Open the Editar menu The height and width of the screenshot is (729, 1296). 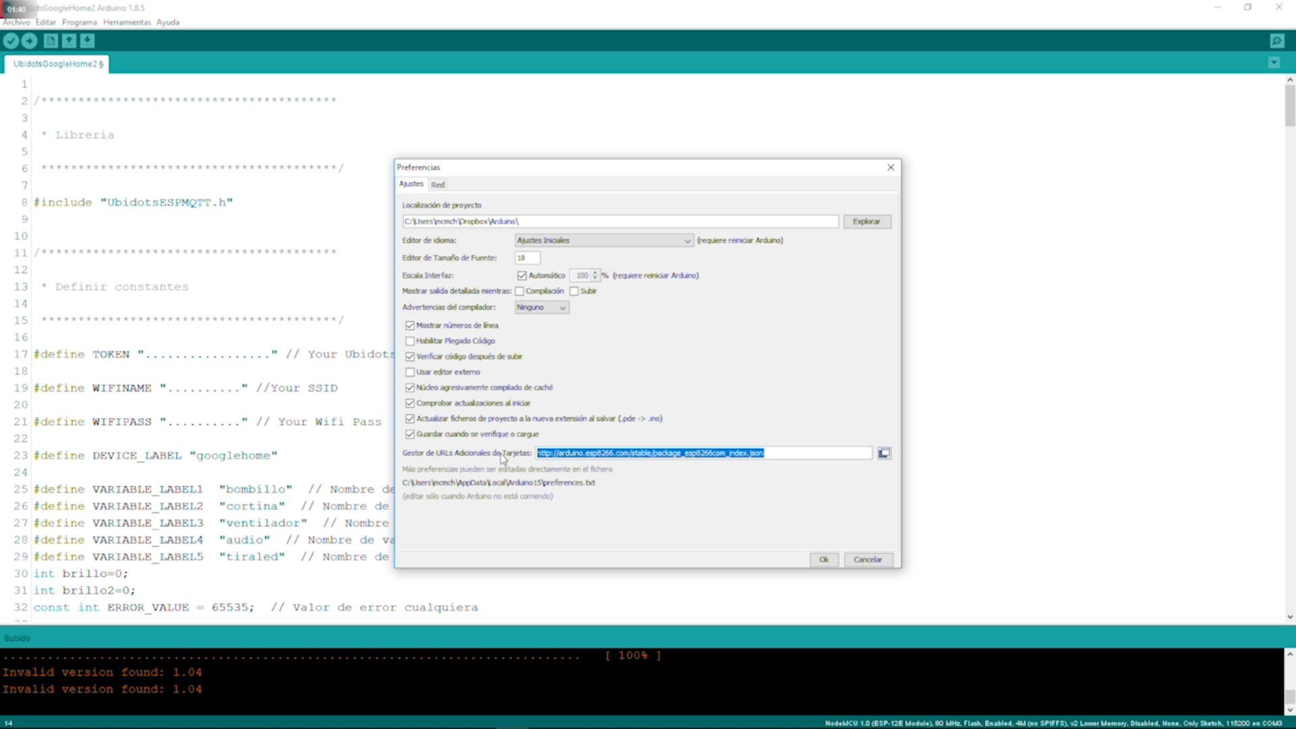click(x=46, y=22)
